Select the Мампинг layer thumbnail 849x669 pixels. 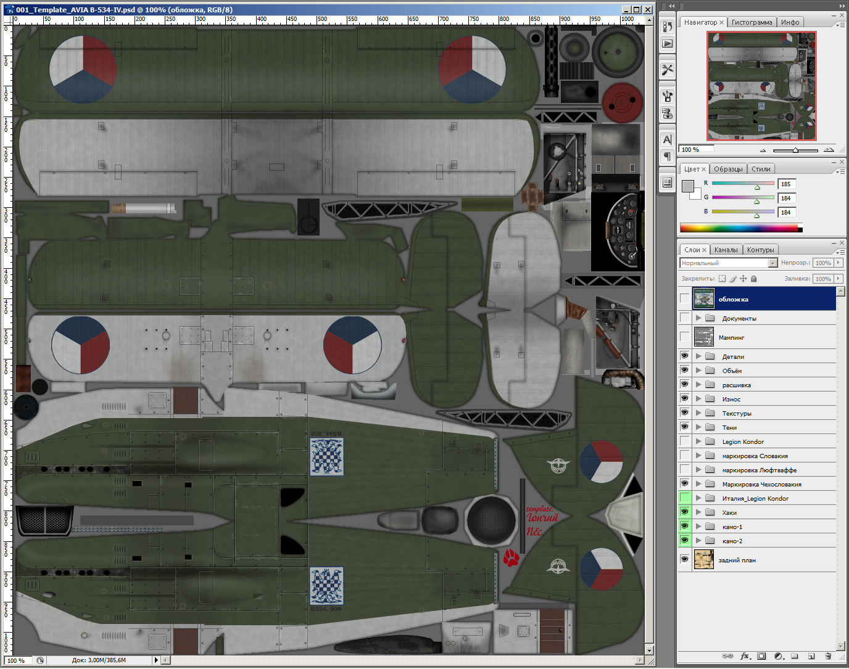click(703, 337)
